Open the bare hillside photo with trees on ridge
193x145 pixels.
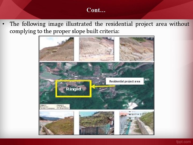(x=57, y=49)
